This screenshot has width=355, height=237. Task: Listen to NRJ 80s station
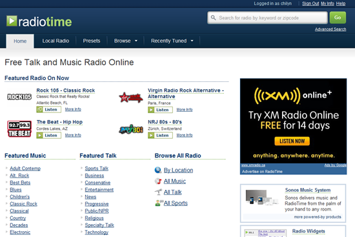pos(160,135)
